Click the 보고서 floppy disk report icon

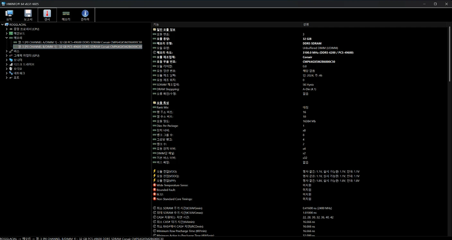coord(28,15)
